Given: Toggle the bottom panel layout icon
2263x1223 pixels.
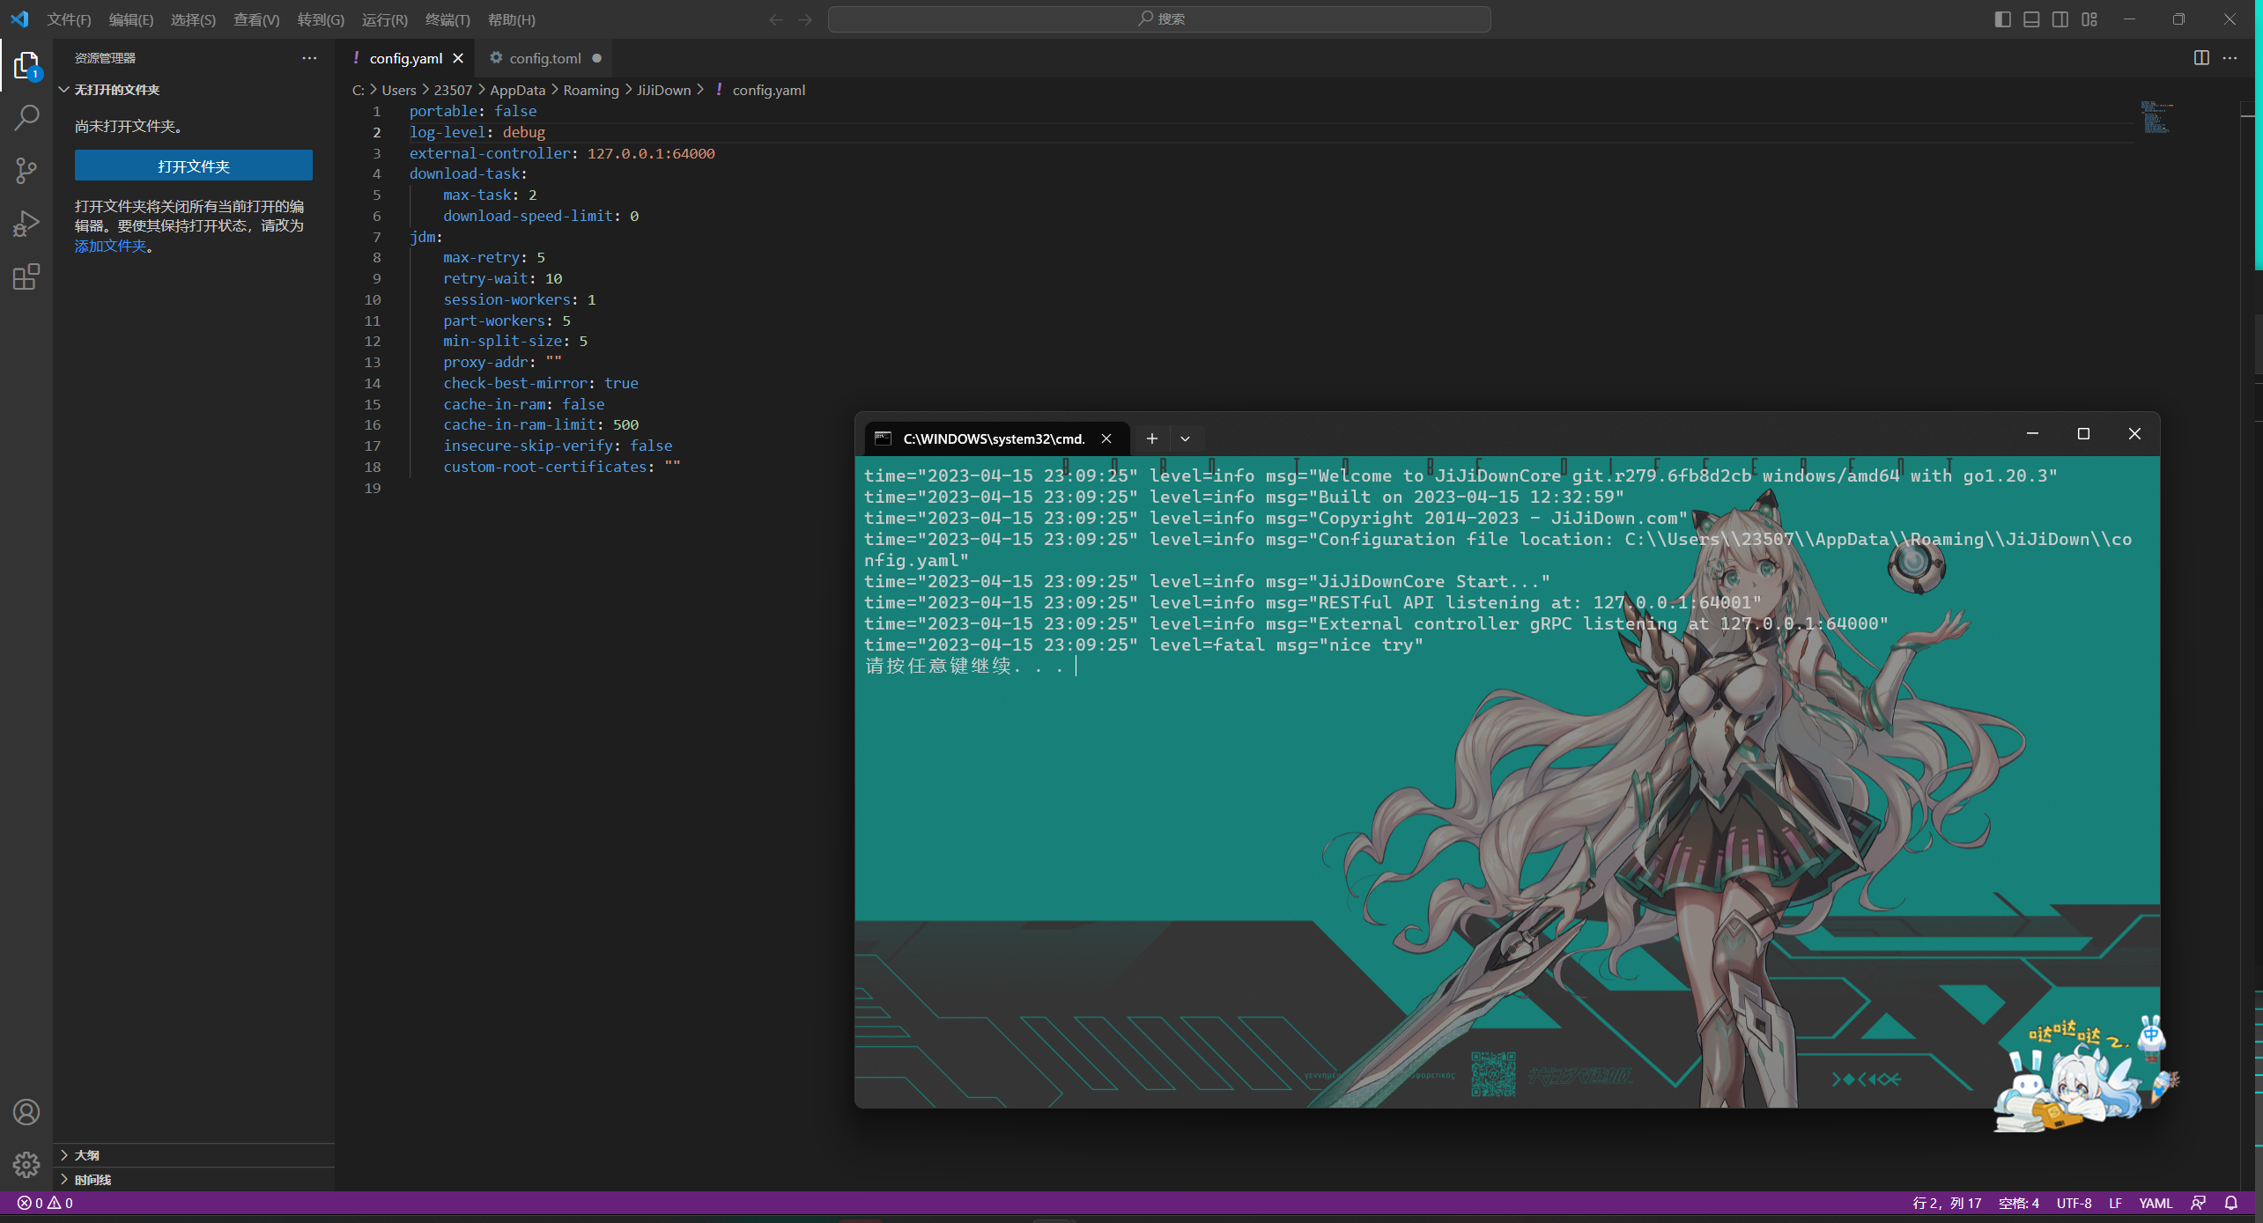Looking at the screenshot, I should pyautogui.click(x=2031, y=19).
